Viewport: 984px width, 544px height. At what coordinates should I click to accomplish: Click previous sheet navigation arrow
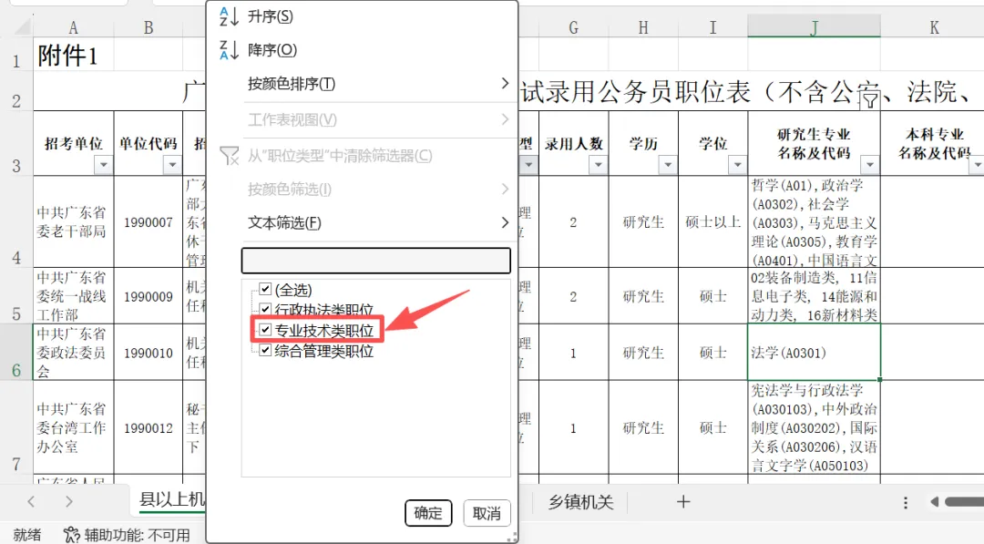32,502
